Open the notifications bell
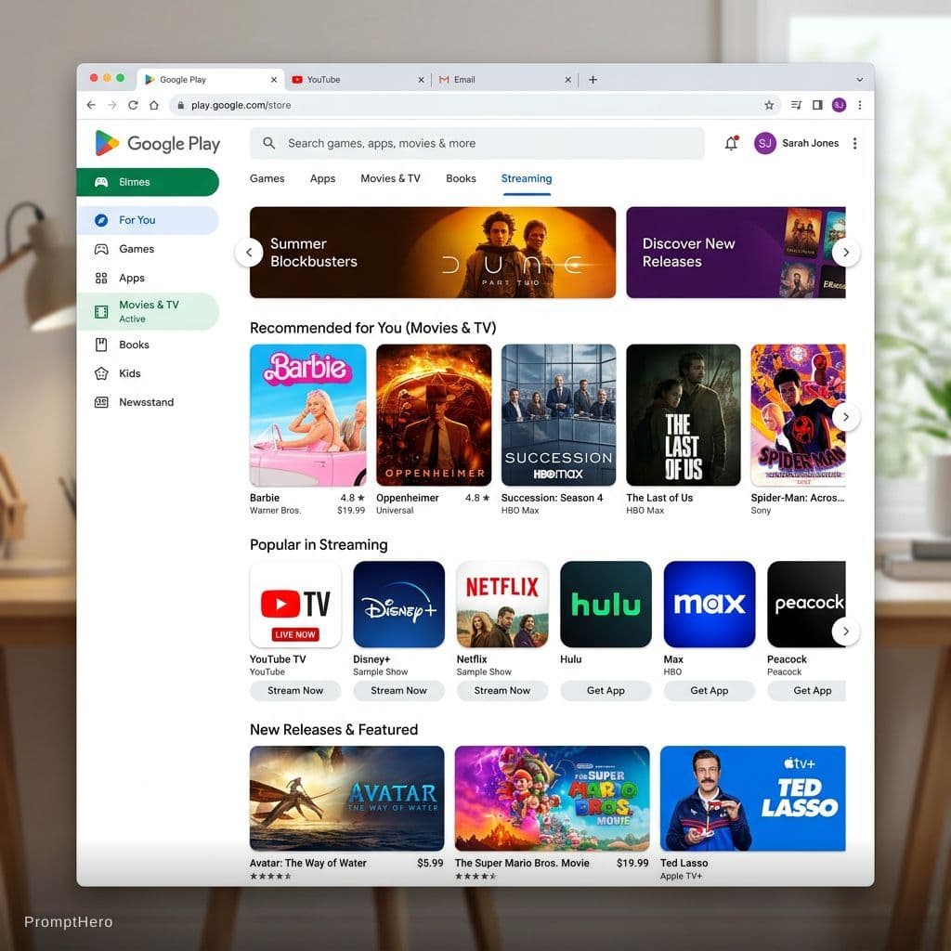The width and height of the screenshot is (951, 951). pyautogui.click(x=732, y=143)
